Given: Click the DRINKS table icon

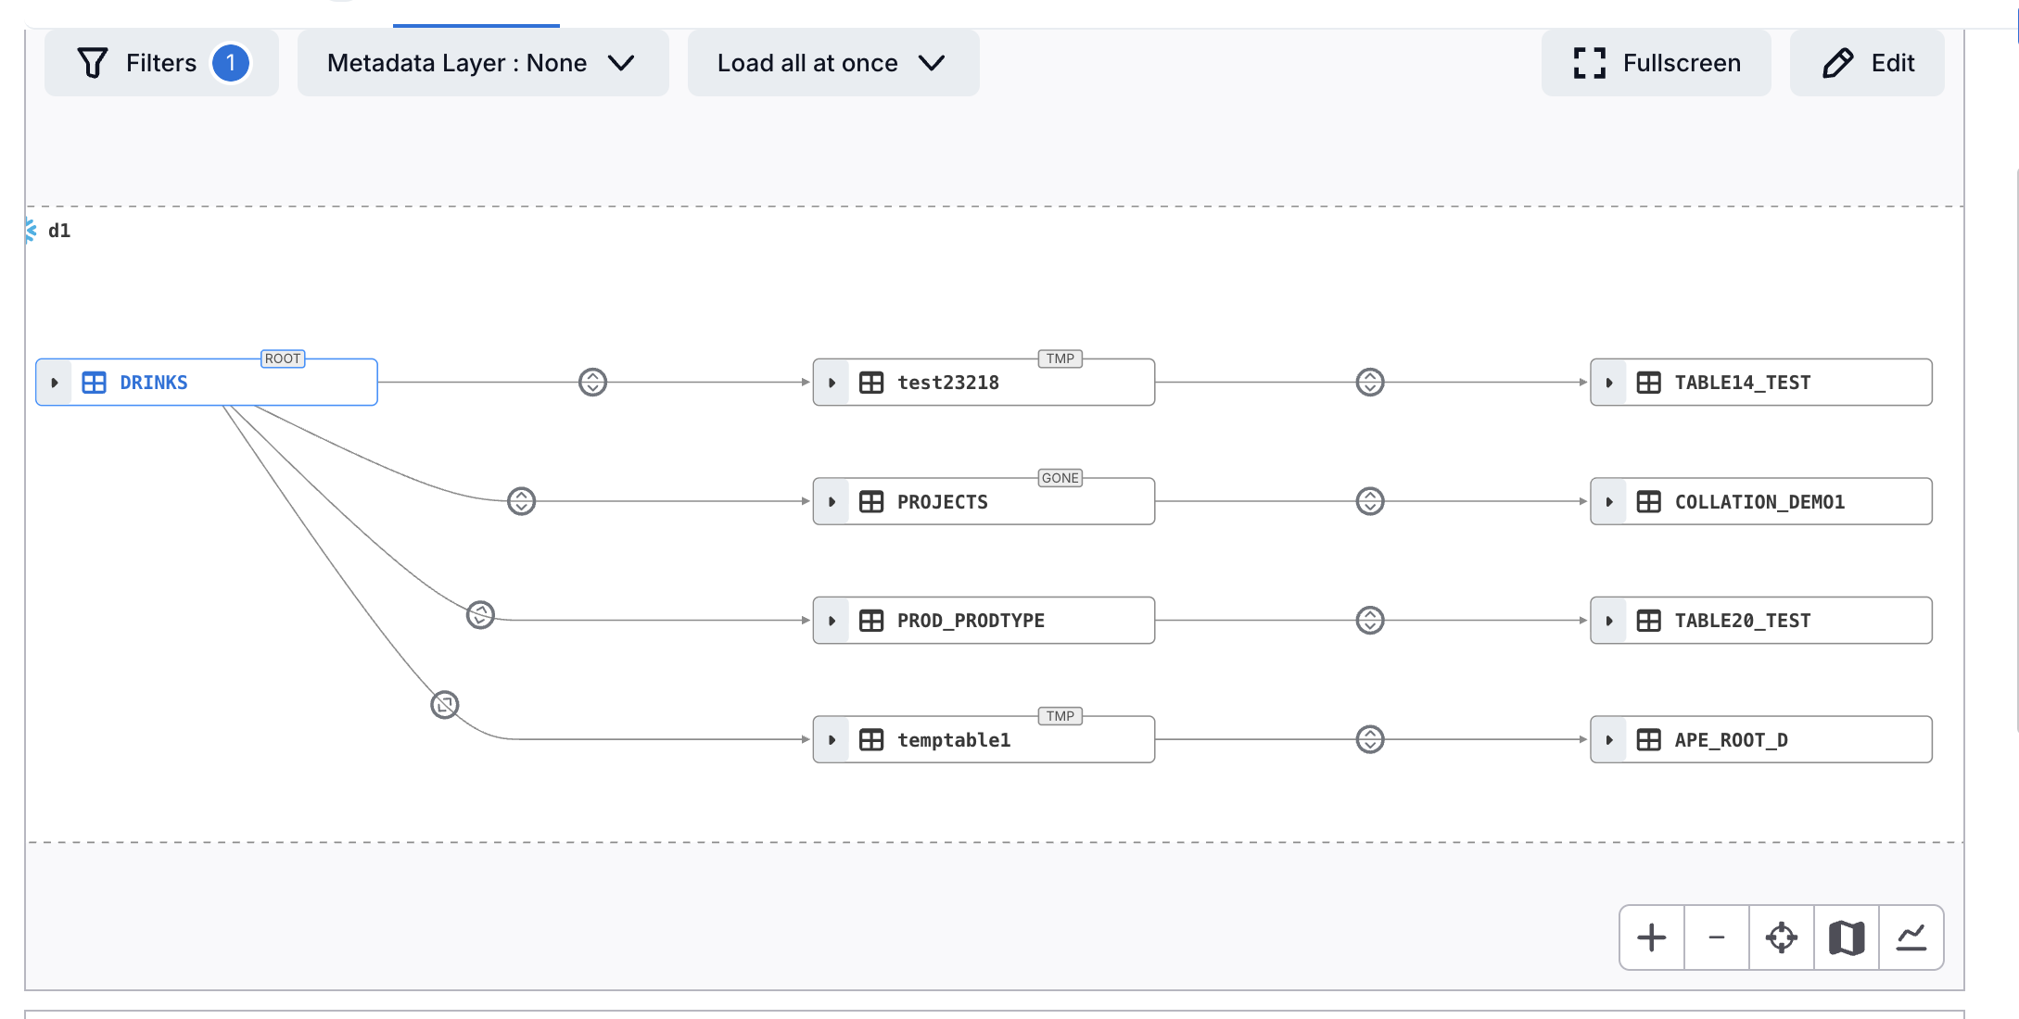Looking at the screenshot, I should (x=95, y=383).
